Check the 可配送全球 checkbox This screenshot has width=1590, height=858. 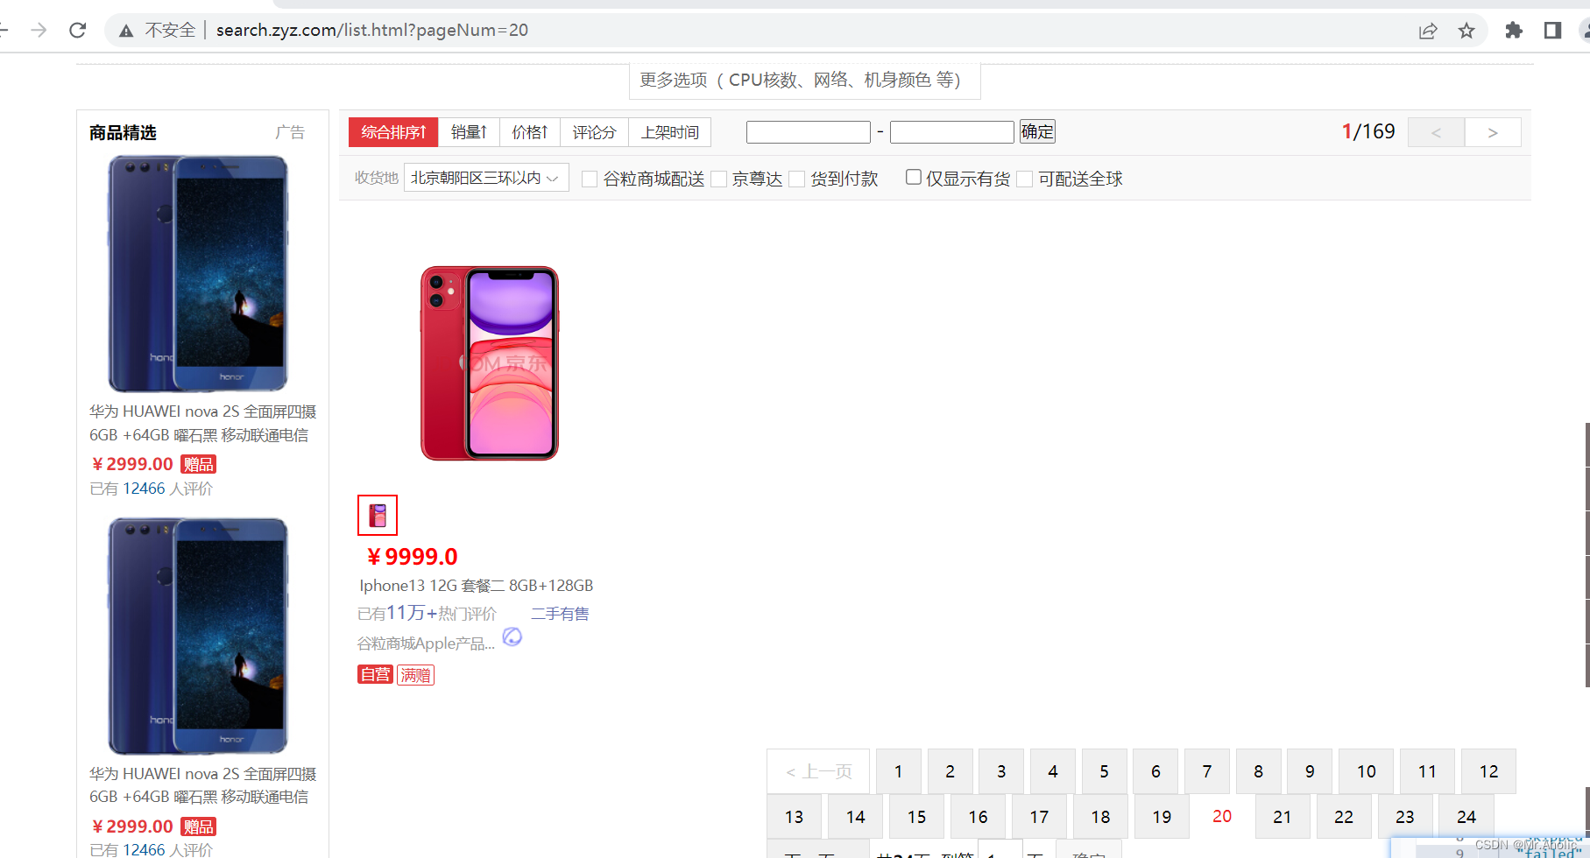[x=1025, y=179]
